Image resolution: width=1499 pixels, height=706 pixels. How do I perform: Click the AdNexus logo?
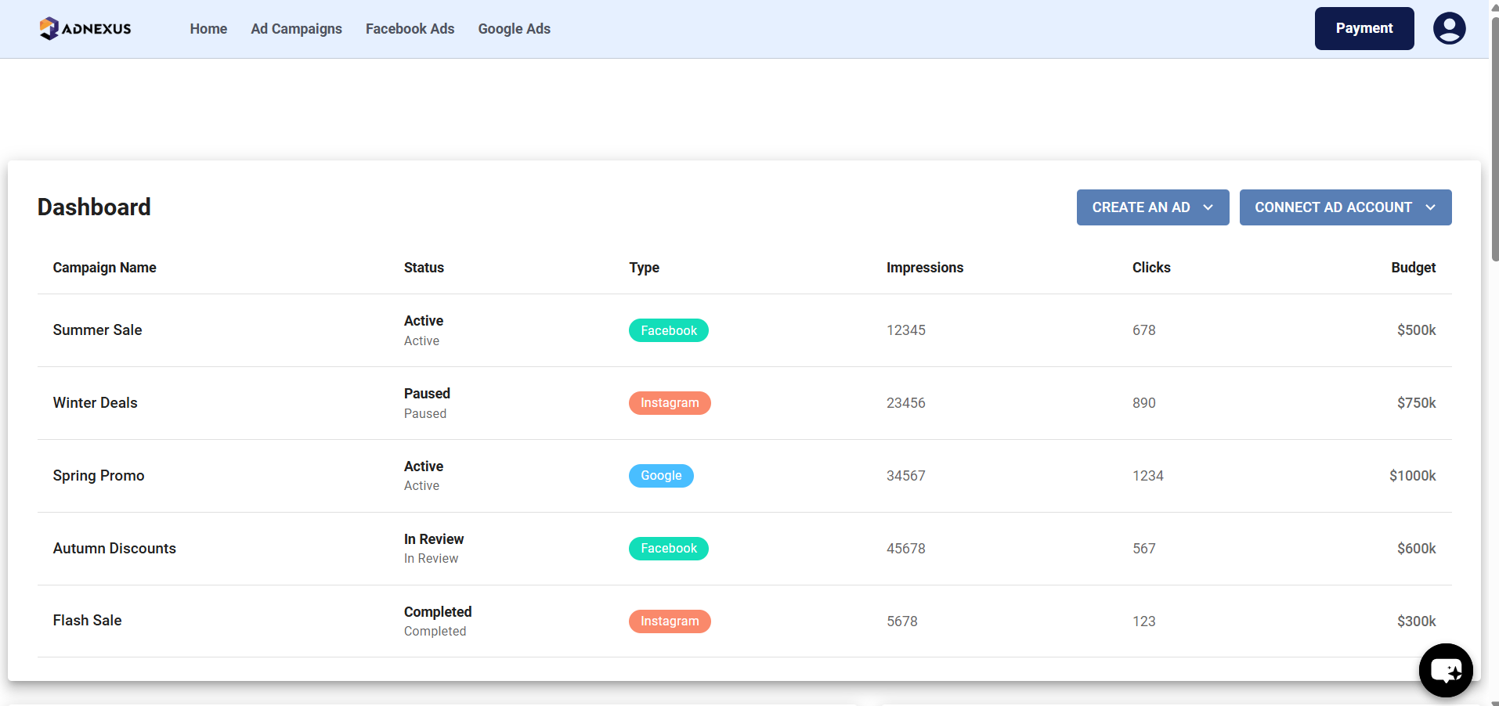85,28
